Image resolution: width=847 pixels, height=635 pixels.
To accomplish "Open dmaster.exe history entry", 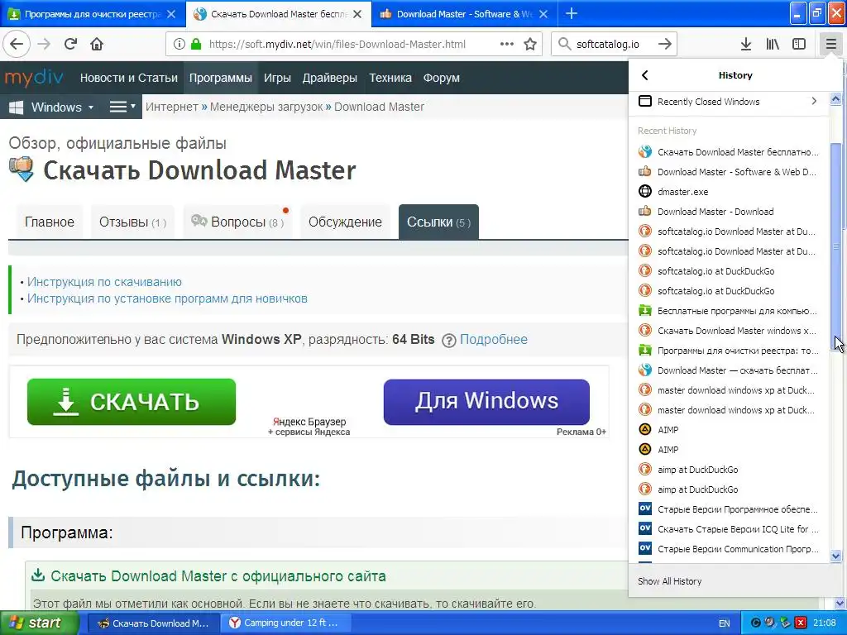I will 728,192.
